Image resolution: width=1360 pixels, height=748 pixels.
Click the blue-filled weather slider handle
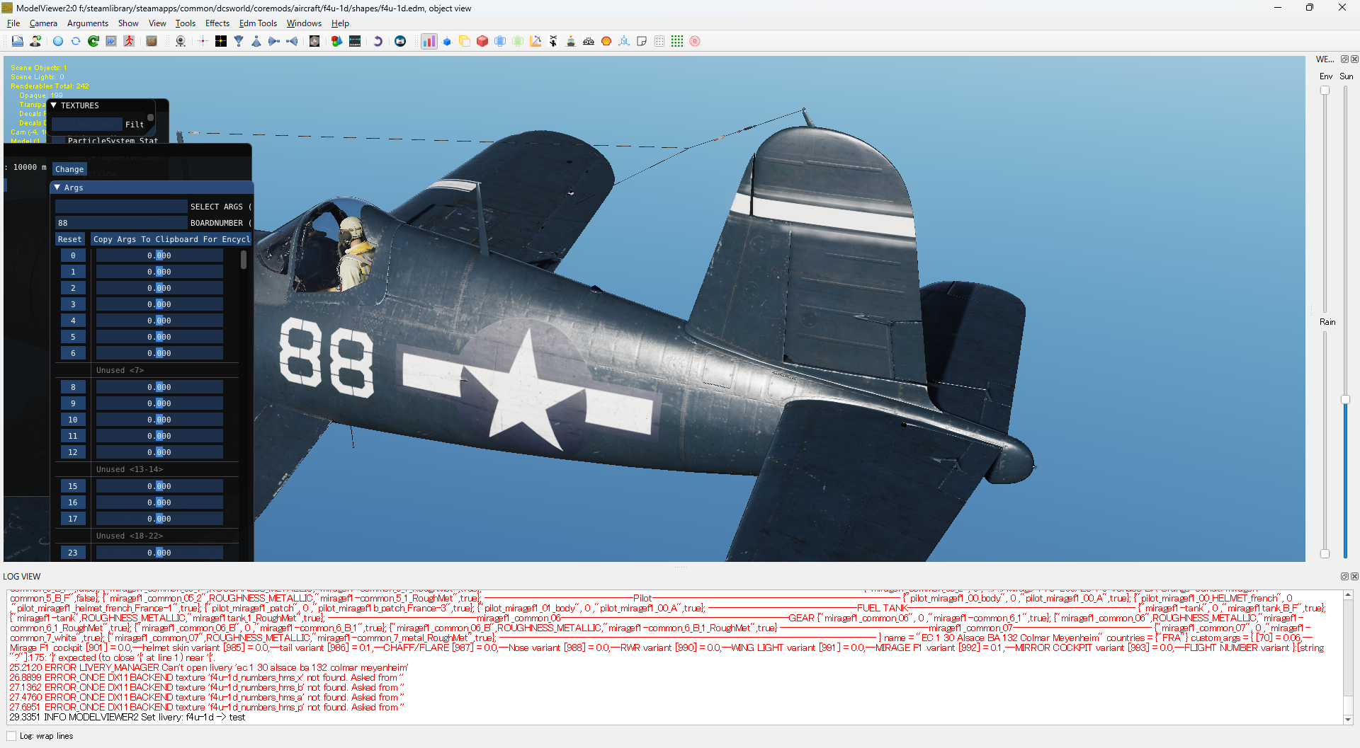coord(1345,400)
